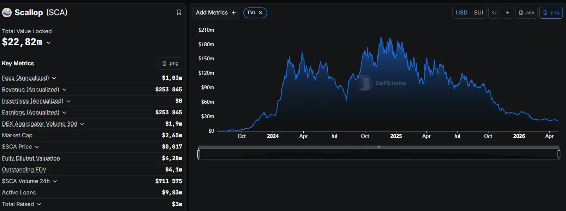Click the Outstanding FDV label
The height and width of the screenshot is (211, 566).
(24, 170)
